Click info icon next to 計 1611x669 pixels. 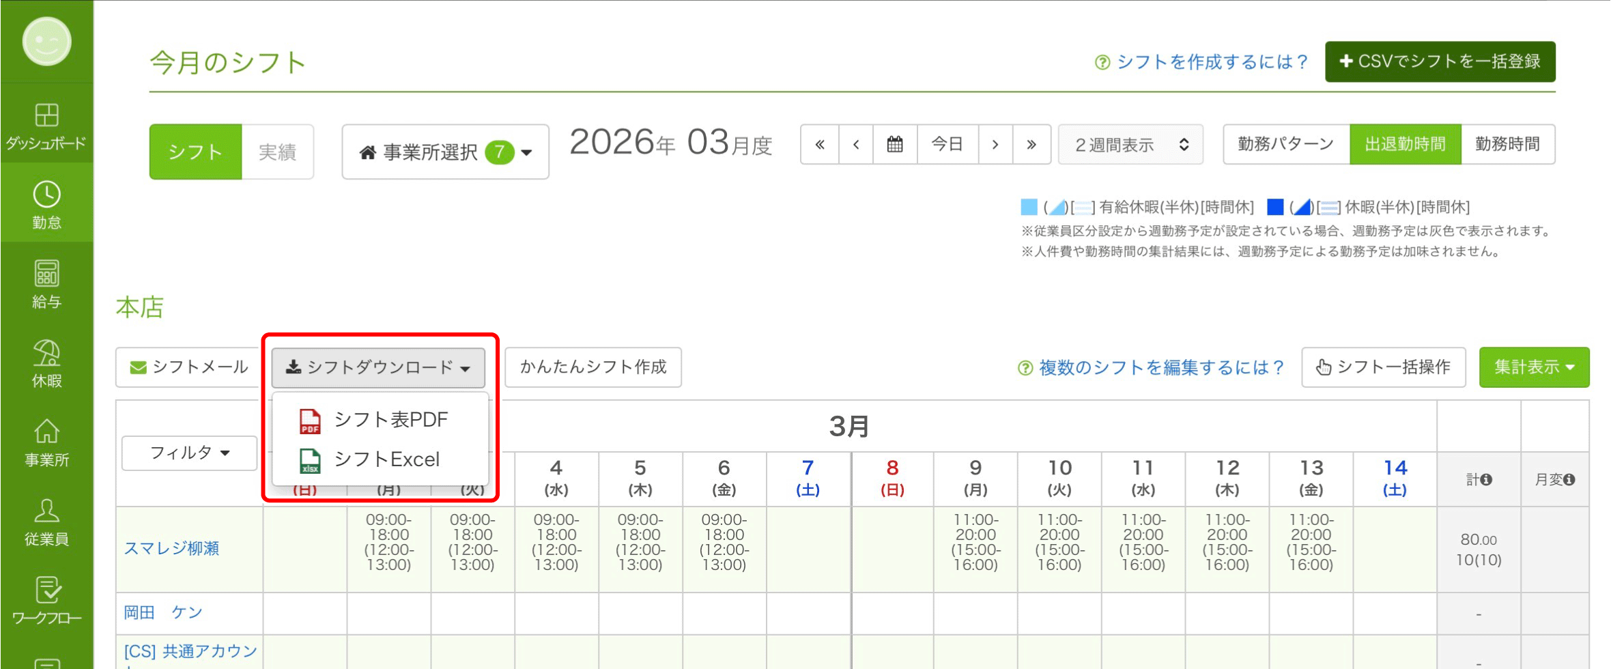[1486, 480]
